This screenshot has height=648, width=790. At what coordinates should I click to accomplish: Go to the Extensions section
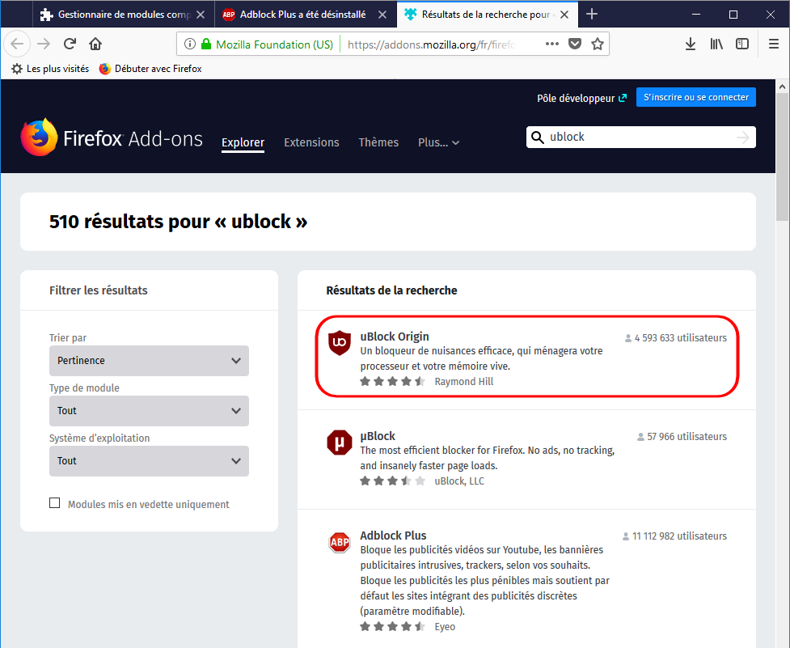click(311, 142)
